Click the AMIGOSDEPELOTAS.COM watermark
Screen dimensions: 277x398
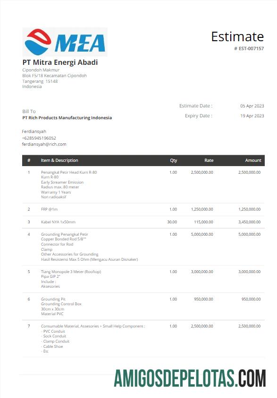[x=190, y=379]
